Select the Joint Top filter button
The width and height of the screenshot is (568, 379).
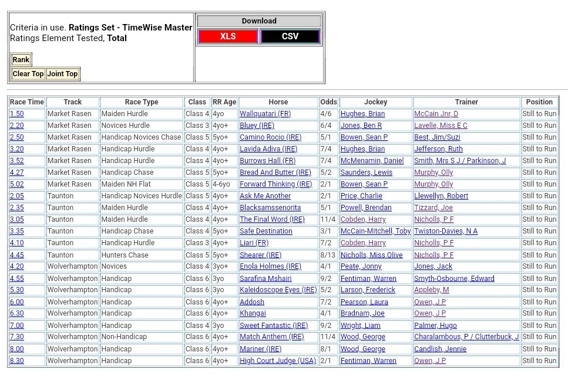click(62, 74)
